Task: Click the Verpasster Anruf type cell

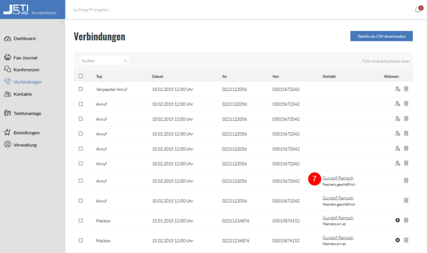Action: click(x=112, y=89)
